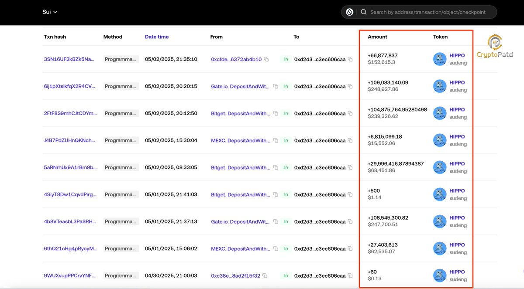The width and height of the screenshot is (524, 289).
Task: Open sender address 0xcfde...6372ab4b10
Action: 236,59
